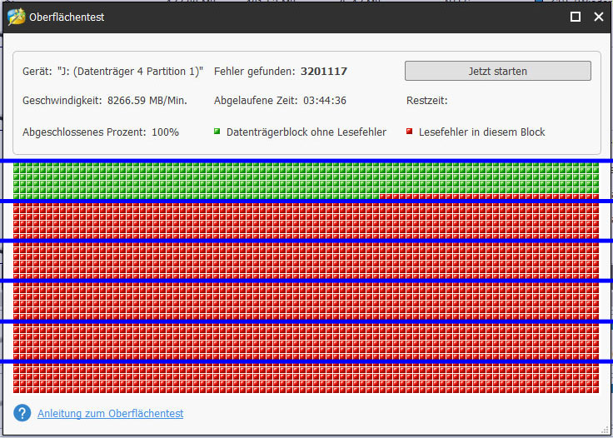Select the speed value 8266.59 MB/Min.

pyautogui.click(x=147, y=101)
